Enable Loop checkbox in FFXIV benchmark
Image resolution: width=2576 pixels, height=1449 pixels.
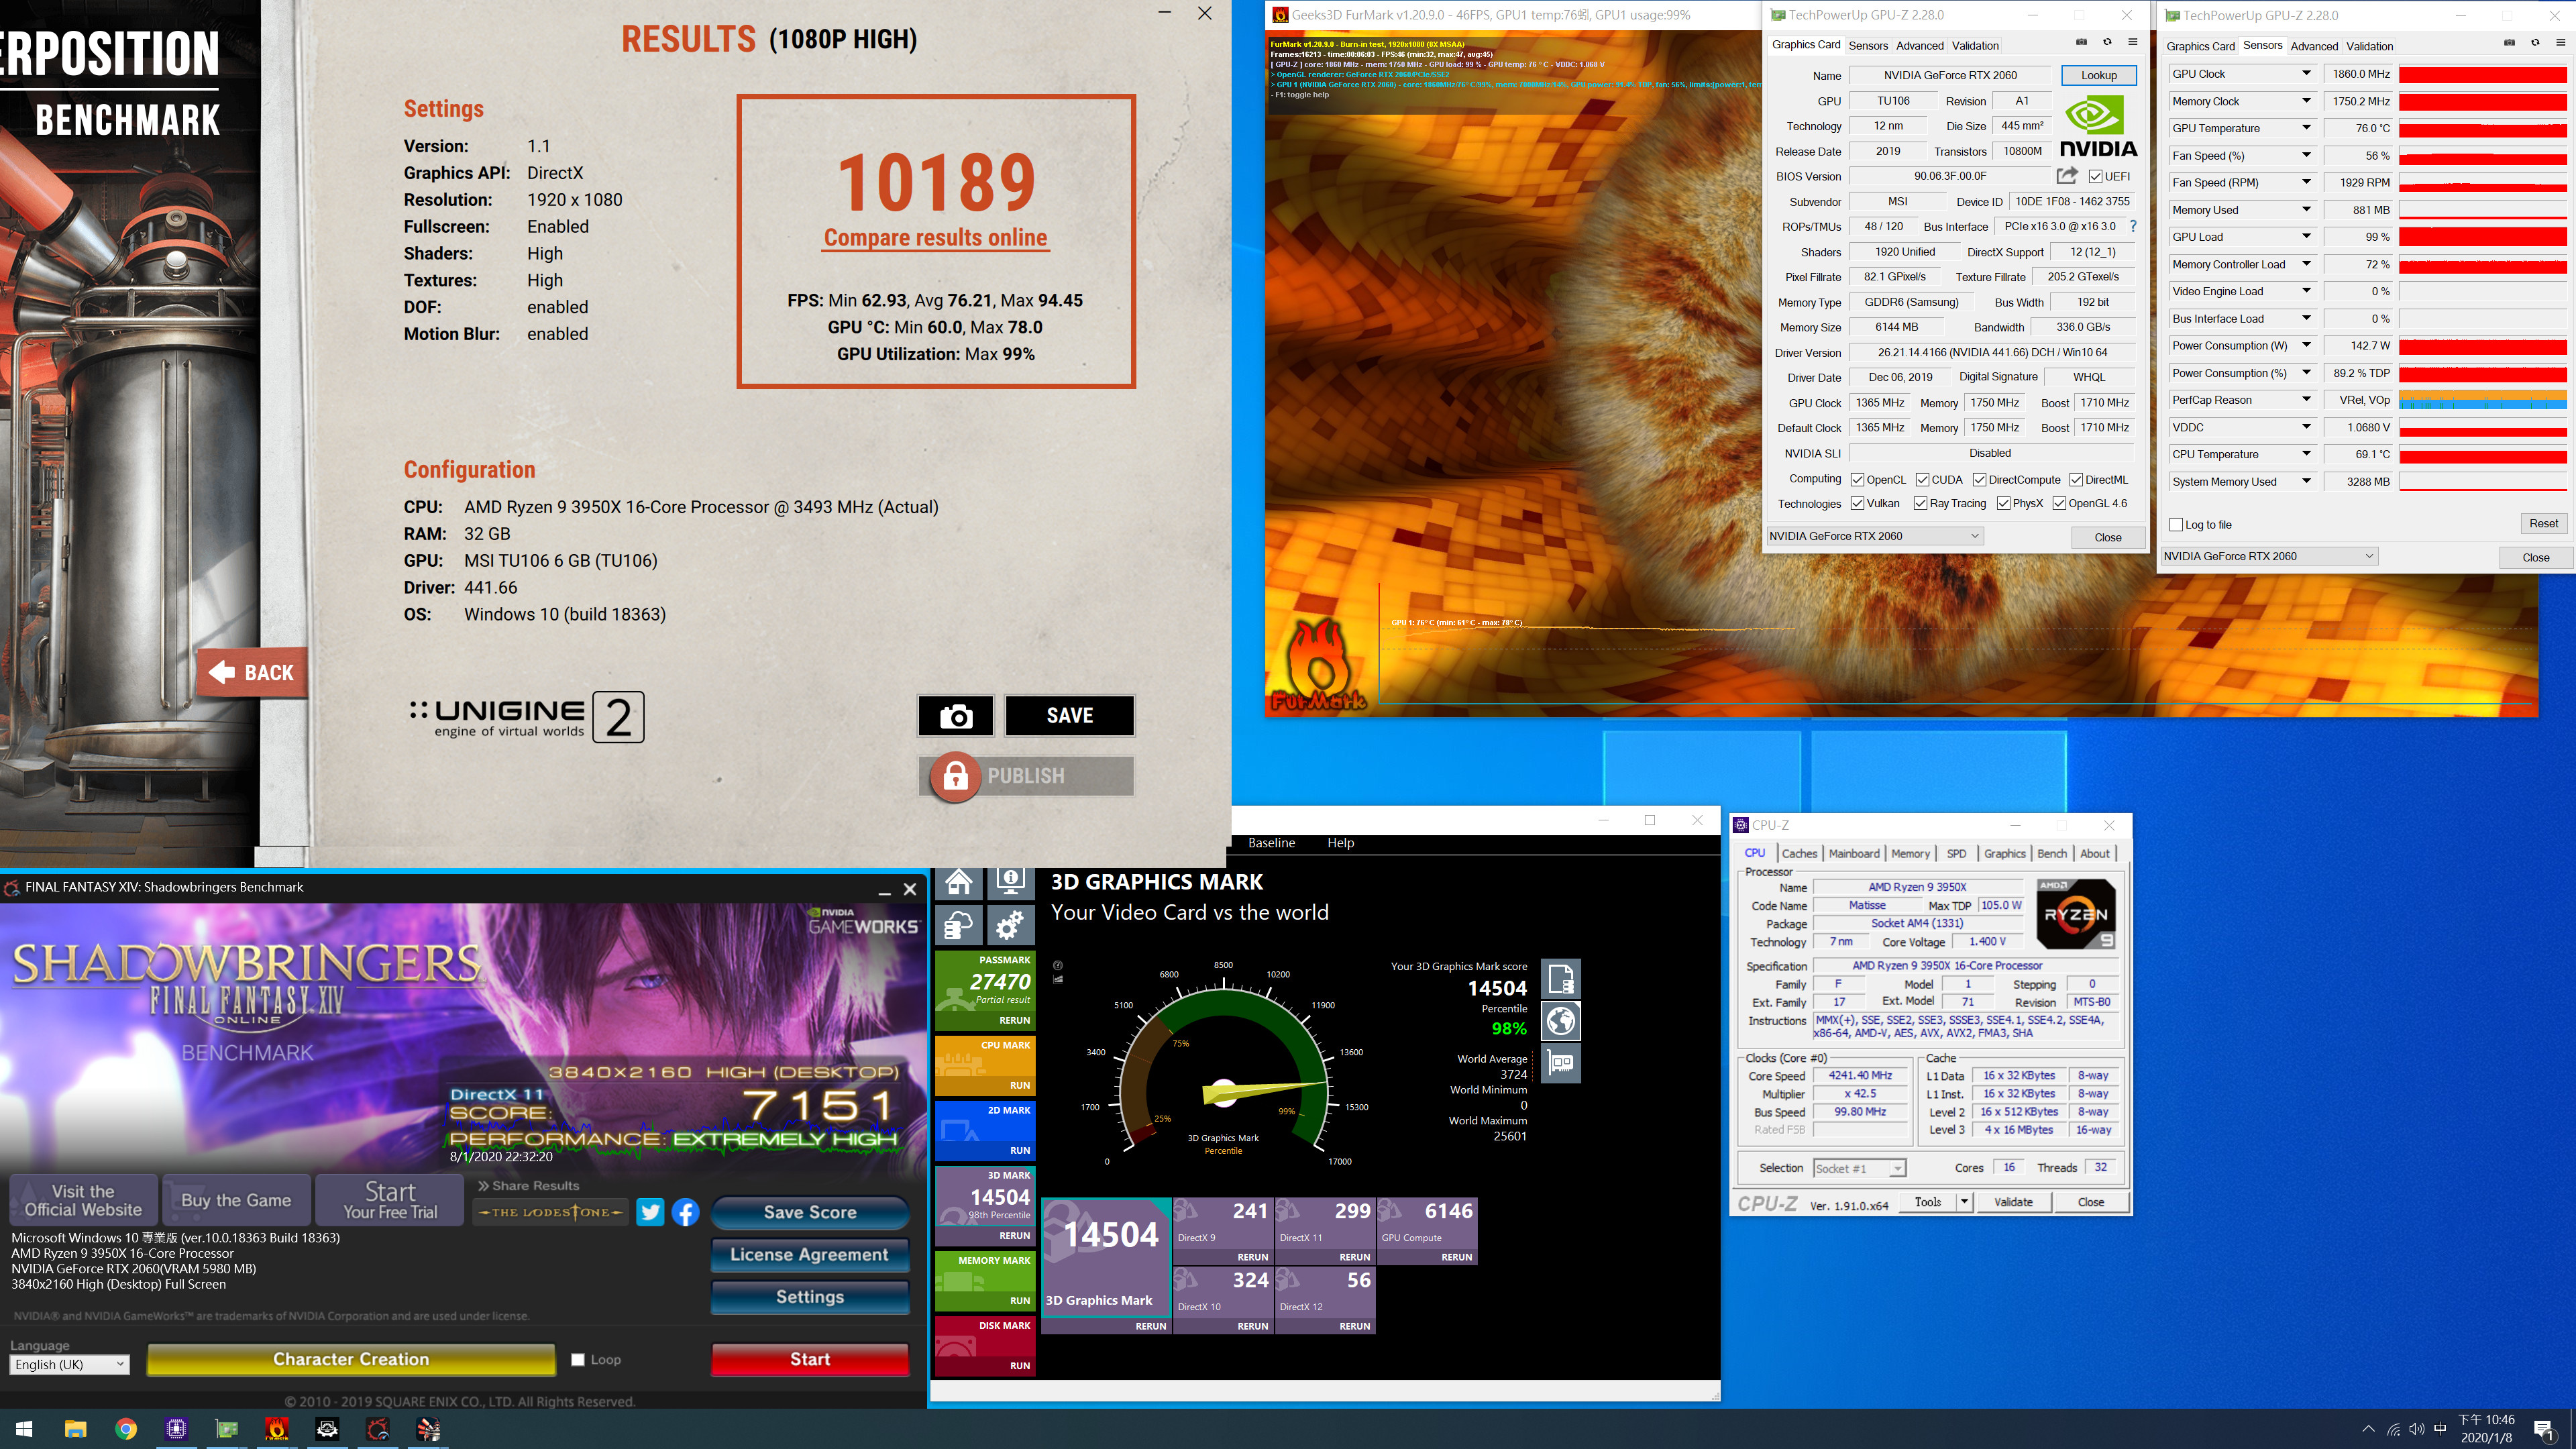point(578,1360)
